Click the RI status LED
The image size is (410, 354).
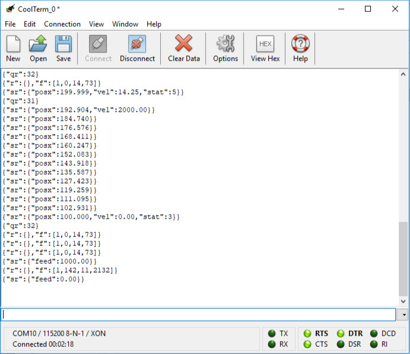(x=374, y=344)
